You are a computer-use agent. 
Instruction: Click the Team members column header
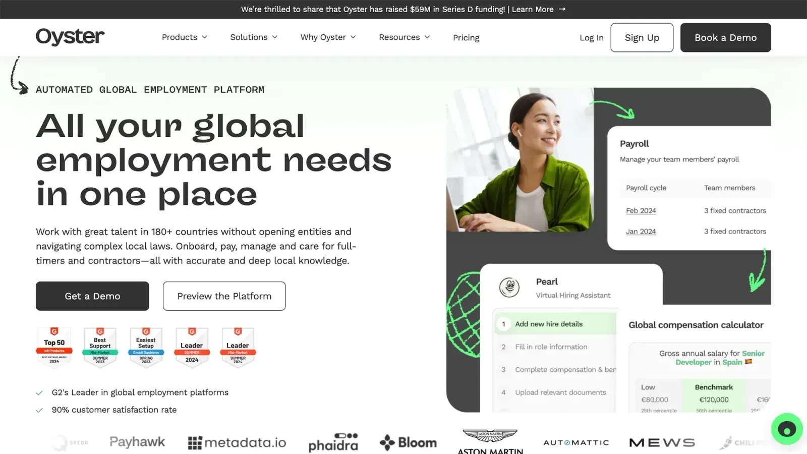coord(730,188)
